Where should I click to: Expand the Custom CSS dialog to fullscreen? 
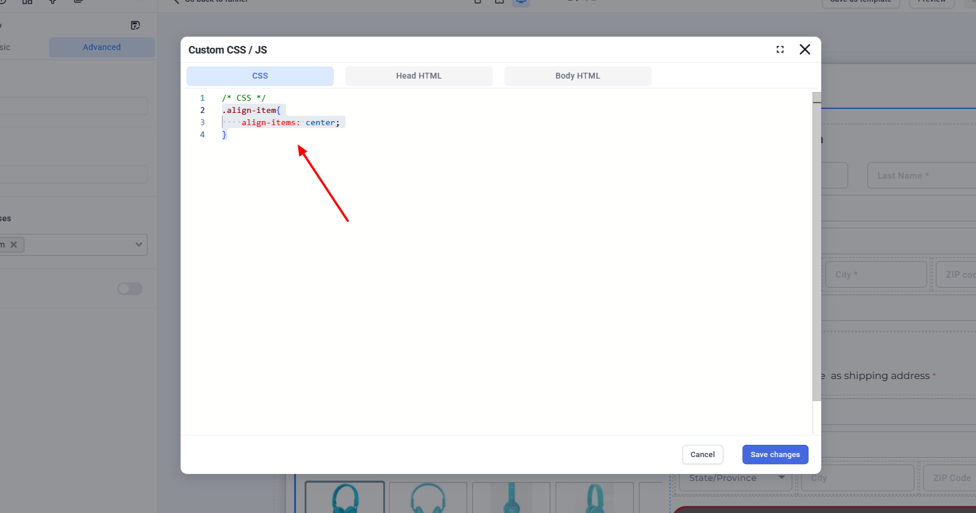click(x=780, y=49)
